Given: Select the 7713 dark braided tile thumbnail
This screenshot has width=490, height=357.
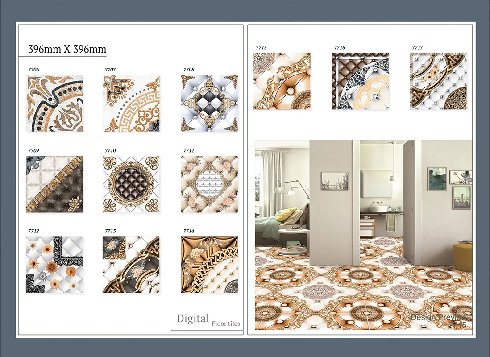Looking at the screenshot, I should click(x=131, y=265).
